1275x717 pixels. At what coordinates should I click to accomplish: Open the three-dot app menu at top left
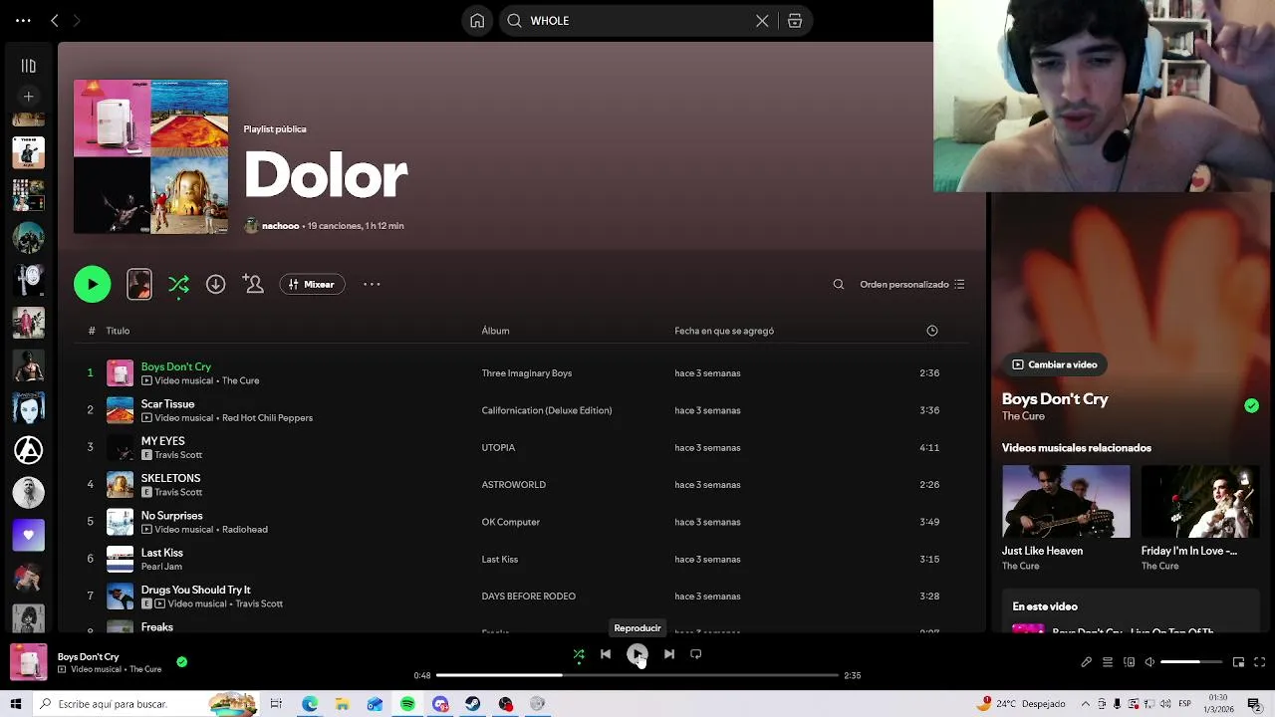point(23,21)
